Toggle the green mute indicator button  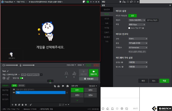88,65
